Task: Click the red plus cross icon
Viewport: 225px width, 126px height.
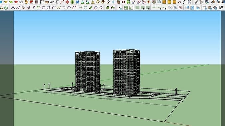Action: click(x=67, y=2)
